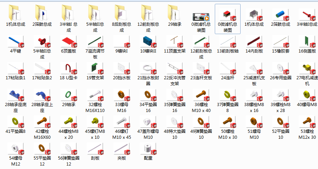Select the 18 U型卡 part file
The image size is (318, 169).
[x=69, y=71]
